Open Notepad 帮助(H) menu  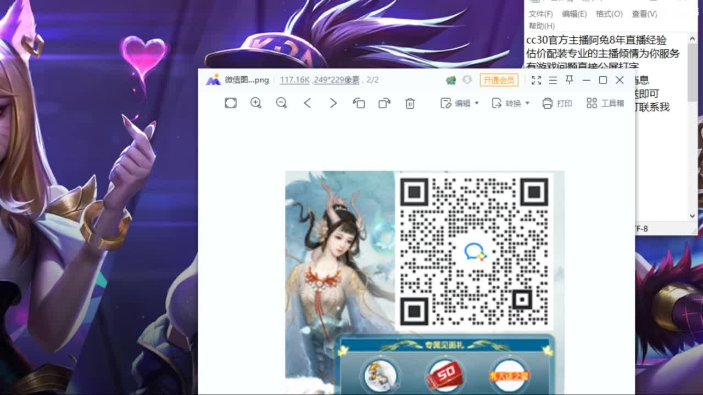(542, 26)
